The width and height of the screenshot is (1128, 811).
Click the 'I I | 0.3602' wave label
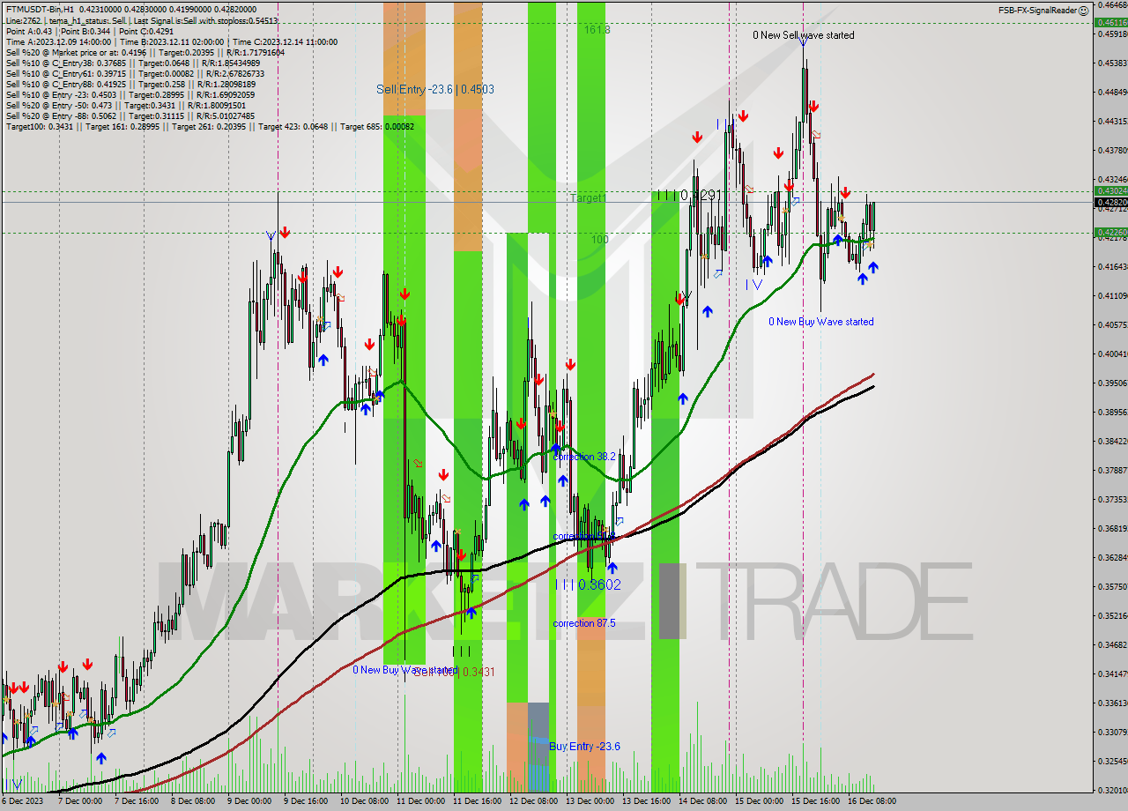coord(588,584)
